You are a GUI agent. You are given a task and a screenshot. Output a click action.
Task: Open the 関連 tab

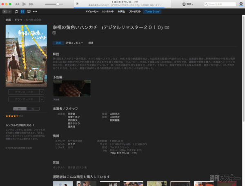point(91,43)
